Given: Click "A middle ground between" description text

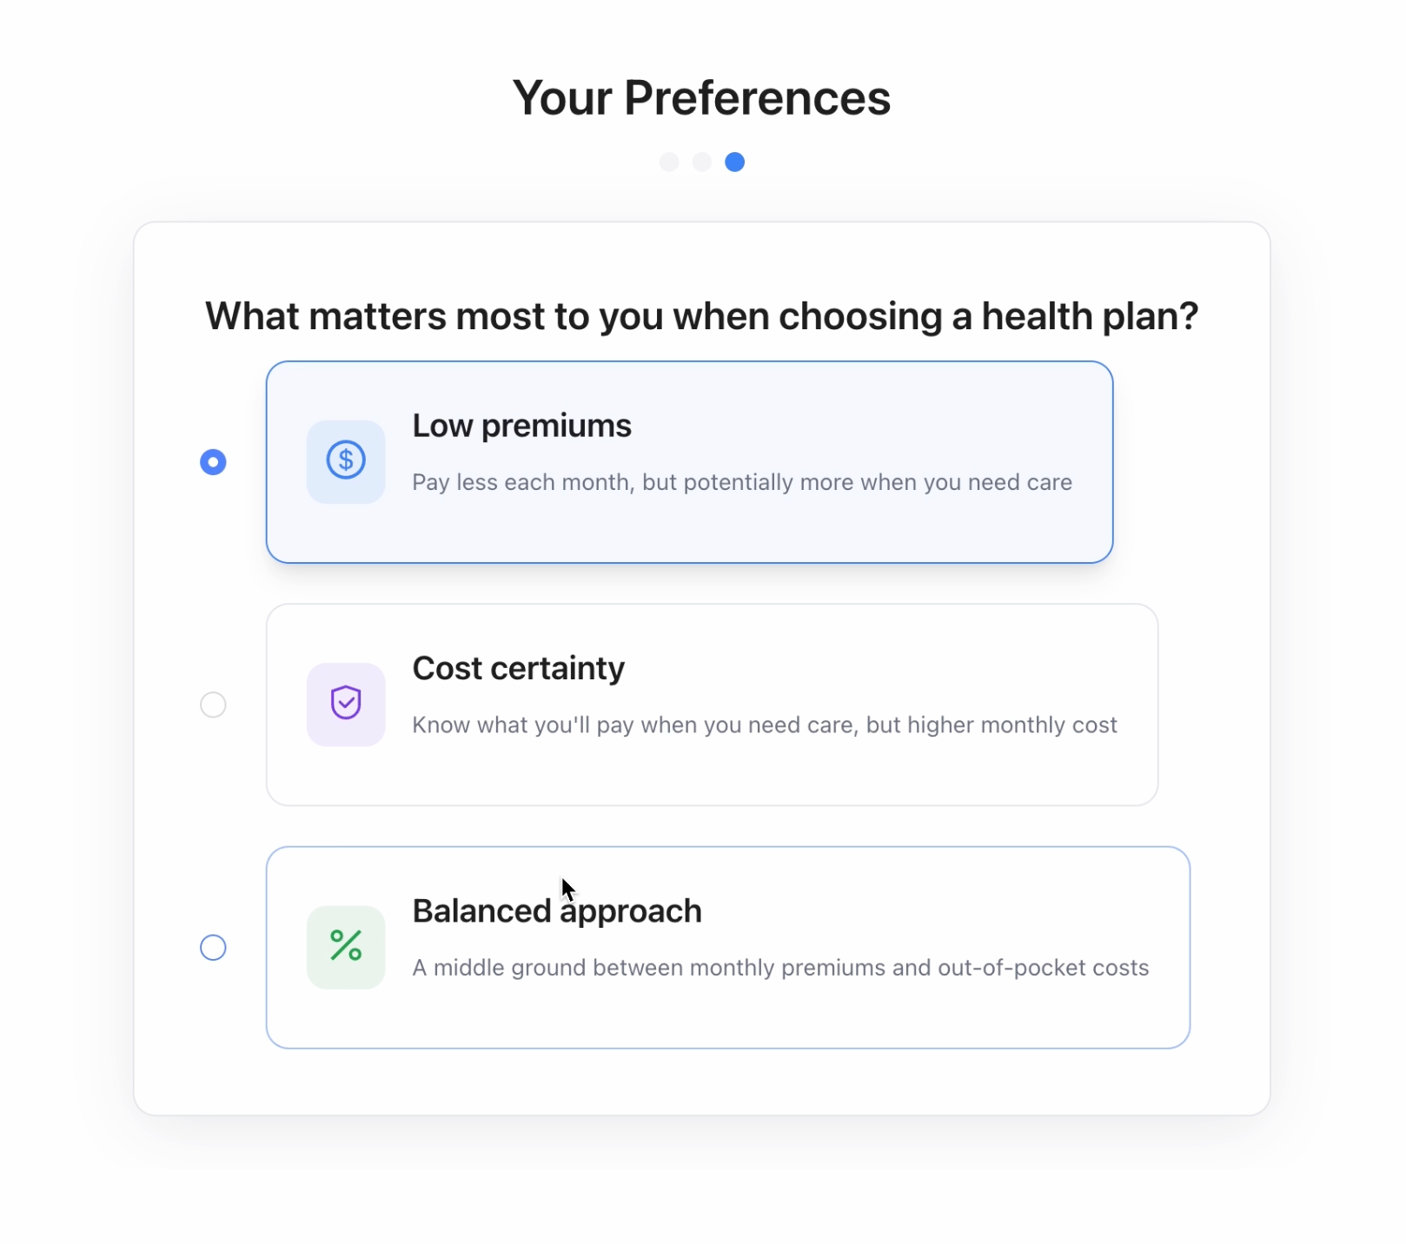Looking at the screenshot, I should coord(779,968).
